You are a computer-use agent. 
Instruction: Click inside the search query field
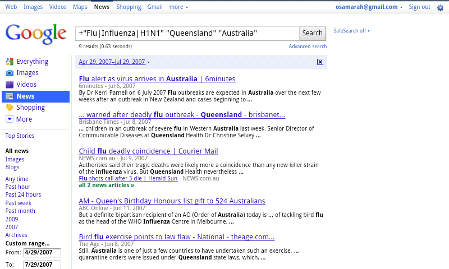[x=187, y=34]
